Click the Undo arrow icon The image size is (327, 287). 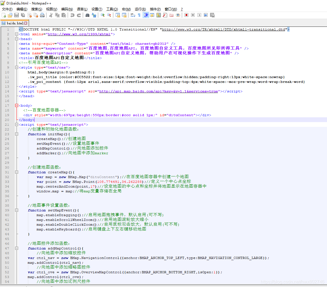click(x=72, y=15)
